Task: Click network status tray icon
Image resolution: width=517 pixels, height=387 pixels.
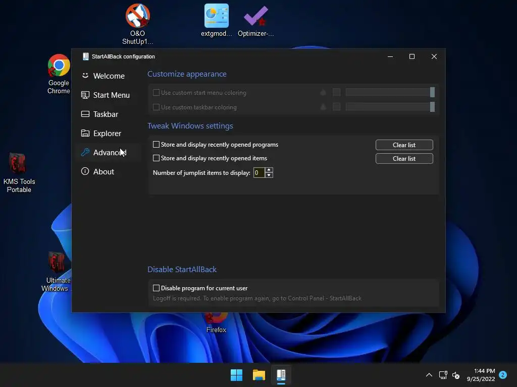Action: 443,375
